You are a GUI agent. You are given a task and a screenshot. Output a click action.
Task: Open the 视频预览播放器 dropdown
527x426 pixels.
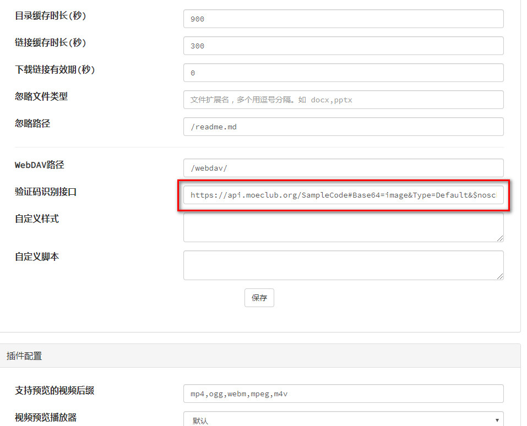pos(343,419)
